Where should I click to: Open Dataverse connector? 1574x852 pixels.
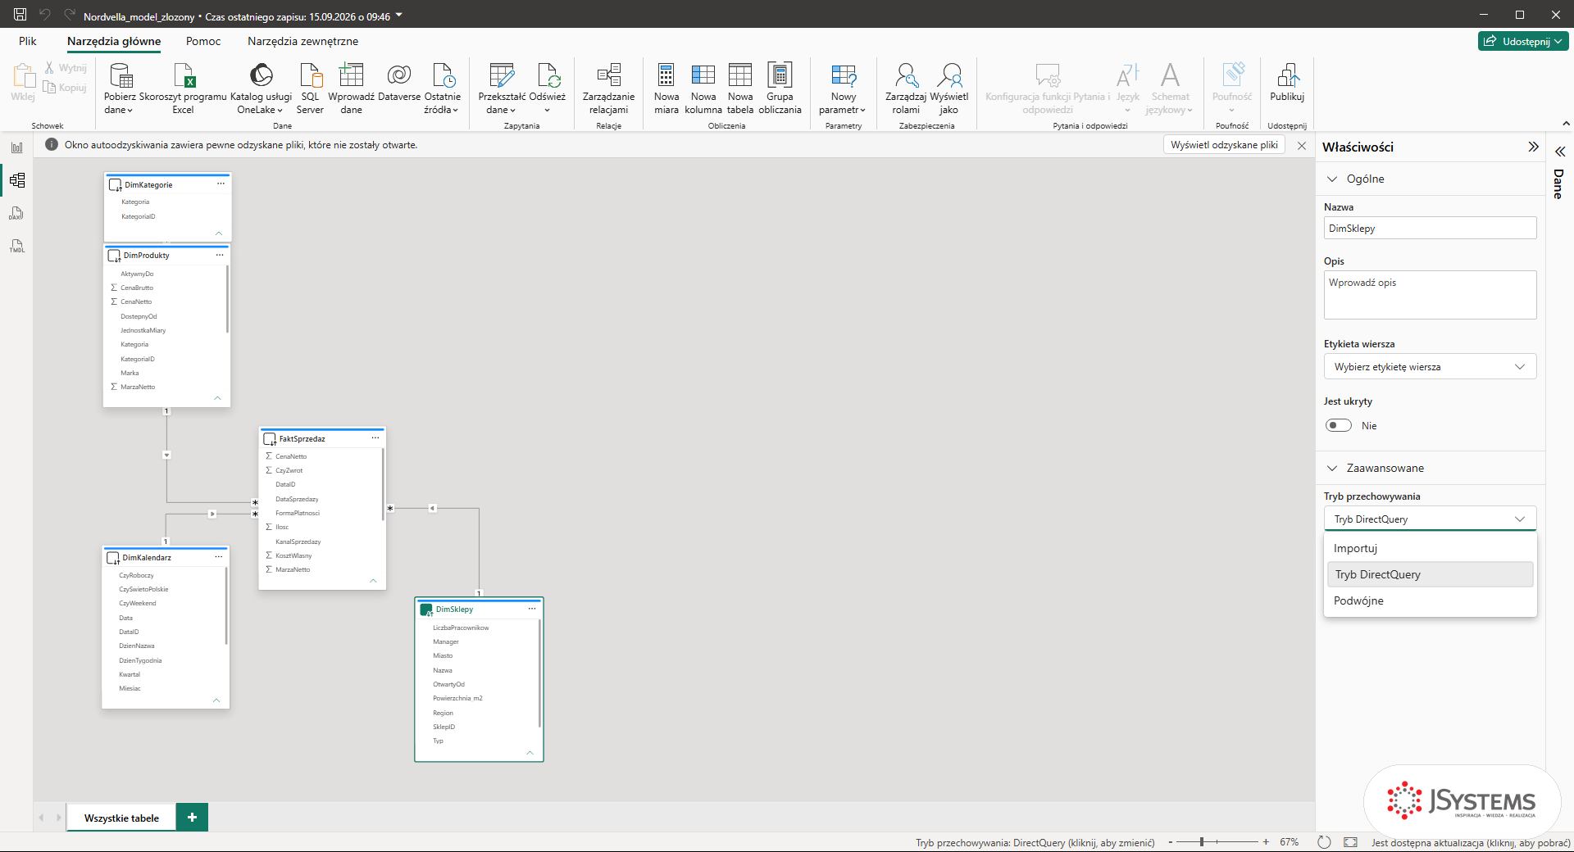point(399,82)
